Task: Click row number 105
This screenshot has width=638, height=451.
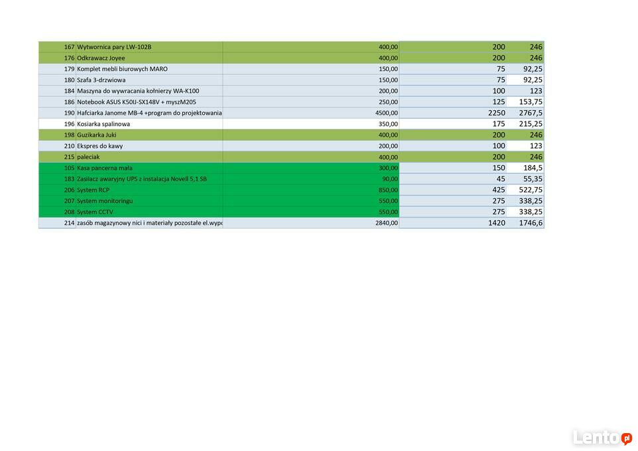Action: pos(58,168)
